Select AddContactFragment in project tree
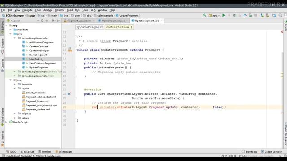 coord(41,42)
